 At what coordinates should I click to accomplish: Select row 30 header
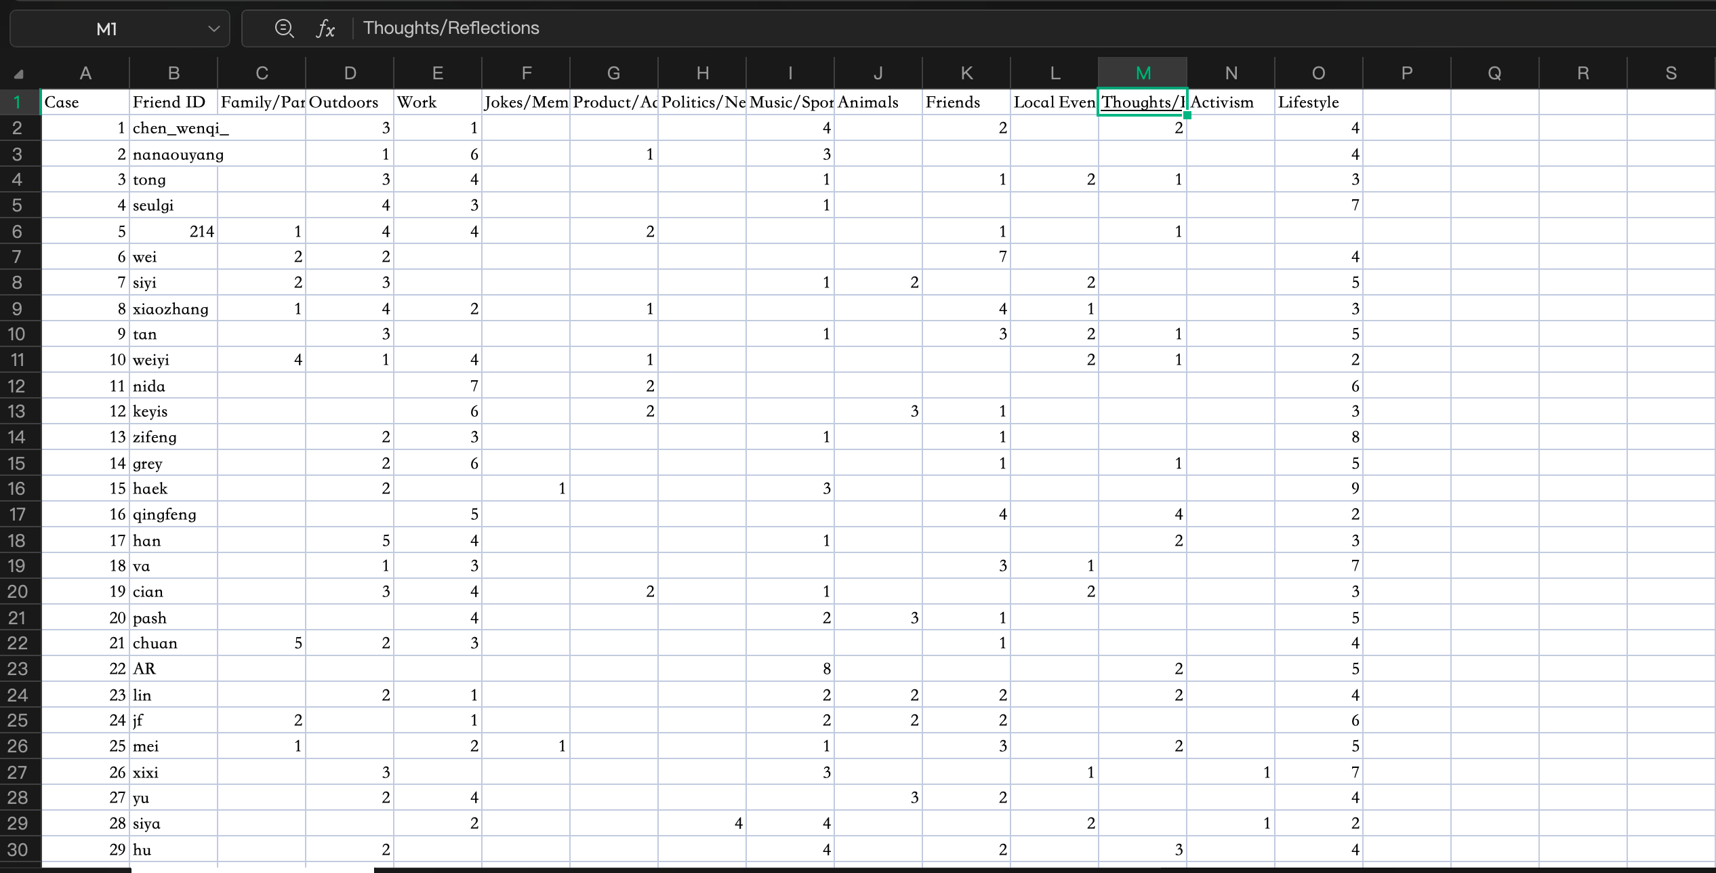pyautogui.click(x=18, y=849)
